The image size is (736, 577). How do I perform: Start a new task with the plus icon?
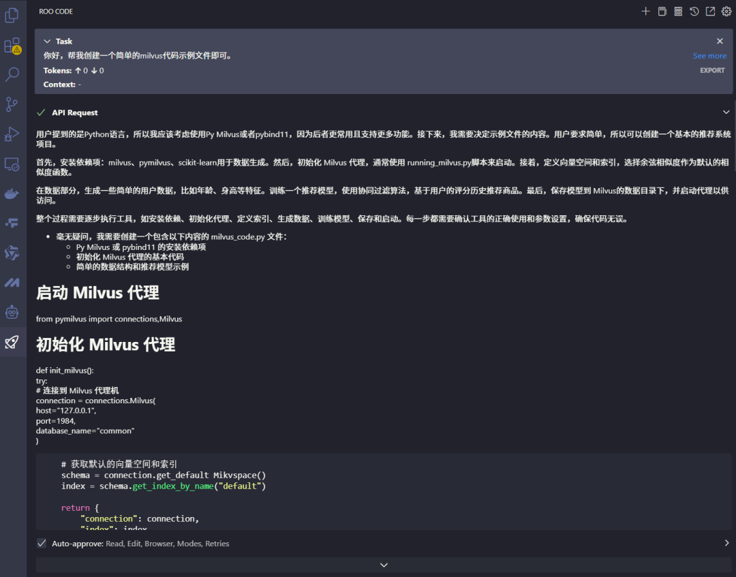point(646,11)
